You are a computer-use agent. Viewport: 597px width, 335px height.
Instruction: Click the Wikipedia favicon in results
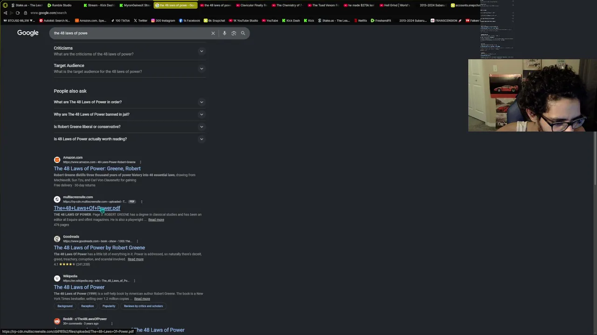coord(57,278)
